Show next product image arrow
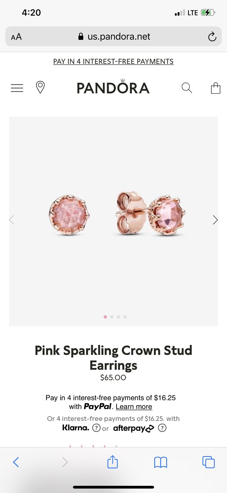The height and width of the screenshot is (493, 227). 215,220
